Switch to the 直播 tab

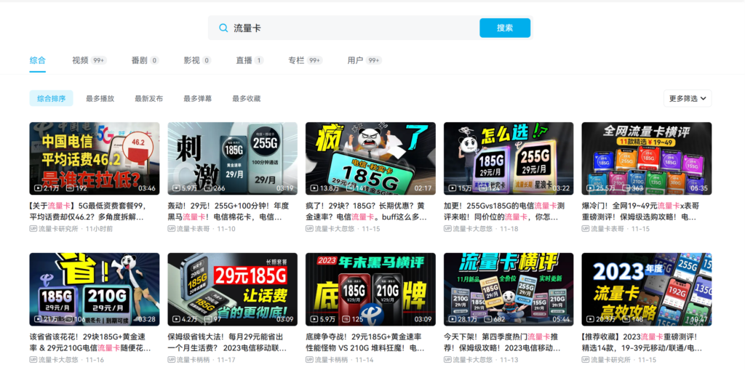click(250, 60)
